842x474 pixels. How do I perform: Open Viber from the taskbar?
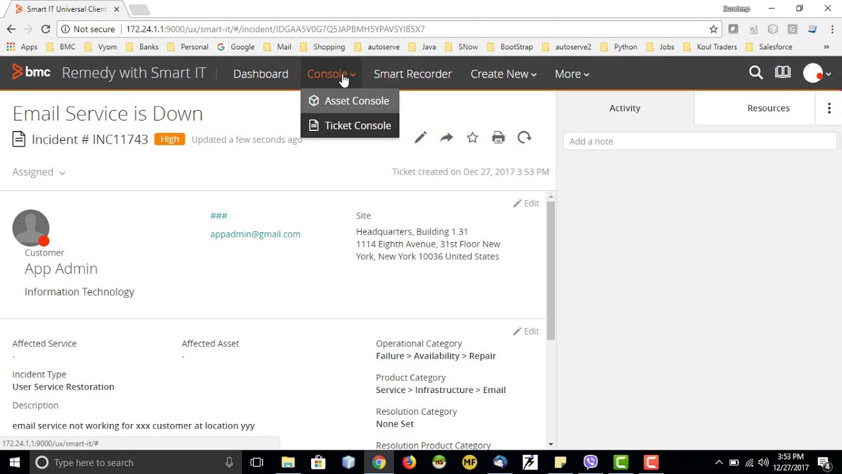click(591, 462)
